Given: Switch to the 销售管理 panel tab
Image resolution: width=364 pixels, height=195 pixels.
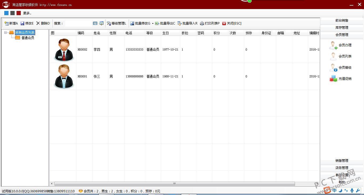Looking at the screenshot, I should [x=342, y=161].
